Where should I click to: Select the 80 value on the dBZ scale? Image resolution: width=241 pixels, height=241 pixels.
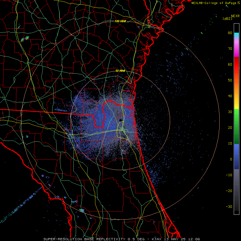click(x=230, y=33)
